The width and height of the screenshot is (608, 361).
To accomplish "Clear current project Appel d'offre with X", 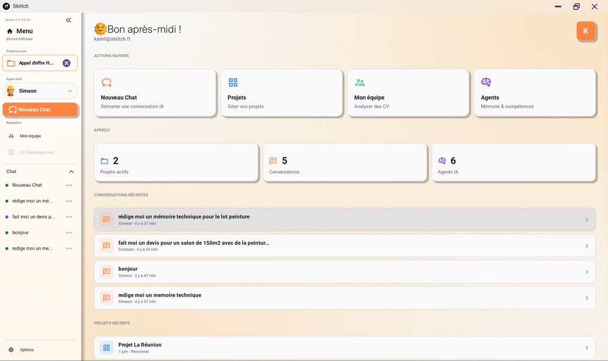I will pos(67,63).
